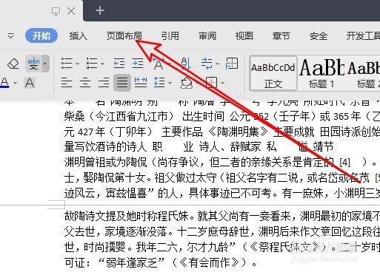Apply font color with the A icon
Viewport: 380px width, 272px height.
tap(5, 82)
